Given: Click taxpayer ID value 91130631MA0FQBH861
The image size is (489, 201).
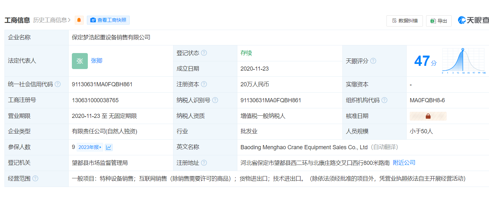Looking at the screenshot, I should pyautogui.click(x=271, y=100).
